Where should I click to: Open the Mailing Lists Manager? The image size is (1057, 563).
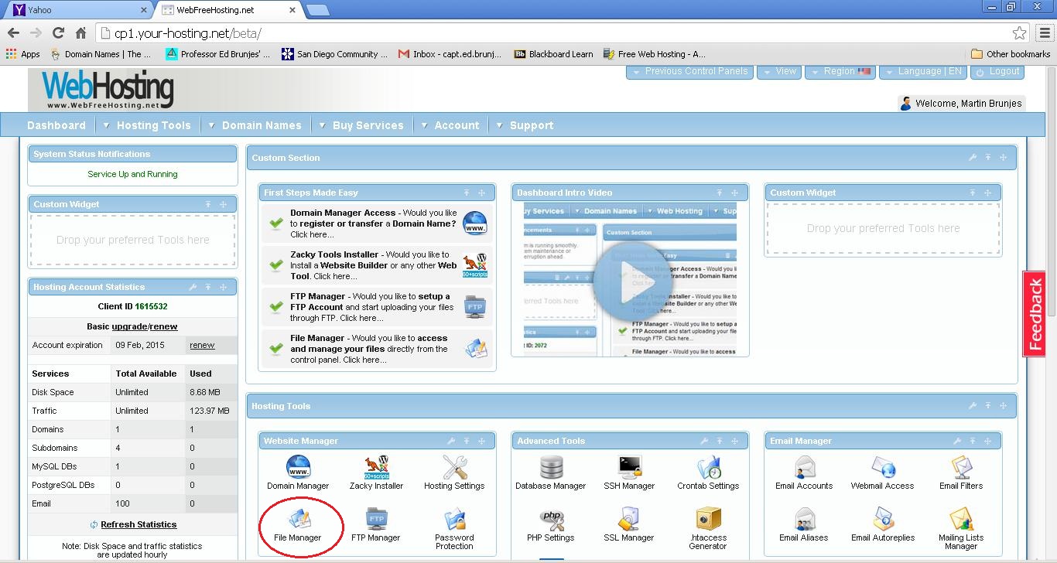961,519
